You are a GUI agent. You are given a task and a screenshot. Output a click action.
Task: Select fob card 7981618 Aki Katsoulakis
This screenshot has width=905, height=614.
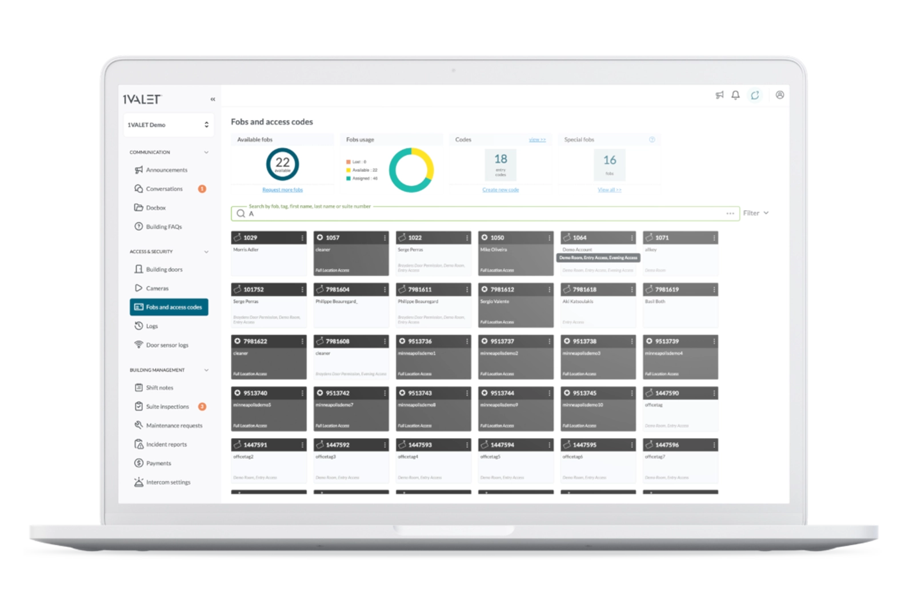(598, 306)
